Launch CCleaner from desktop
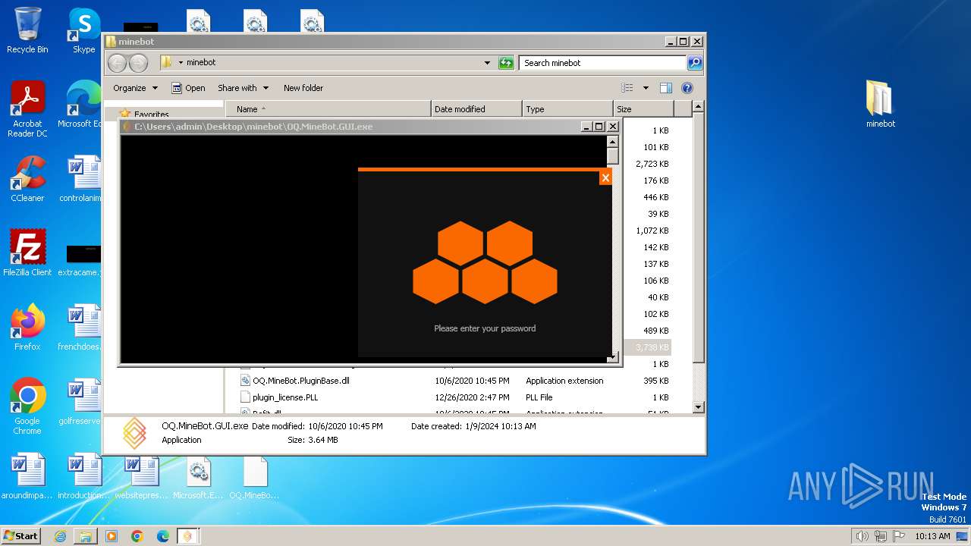This screenshot has width=971, height=546. pyautogui.click(x=27, y=179)
